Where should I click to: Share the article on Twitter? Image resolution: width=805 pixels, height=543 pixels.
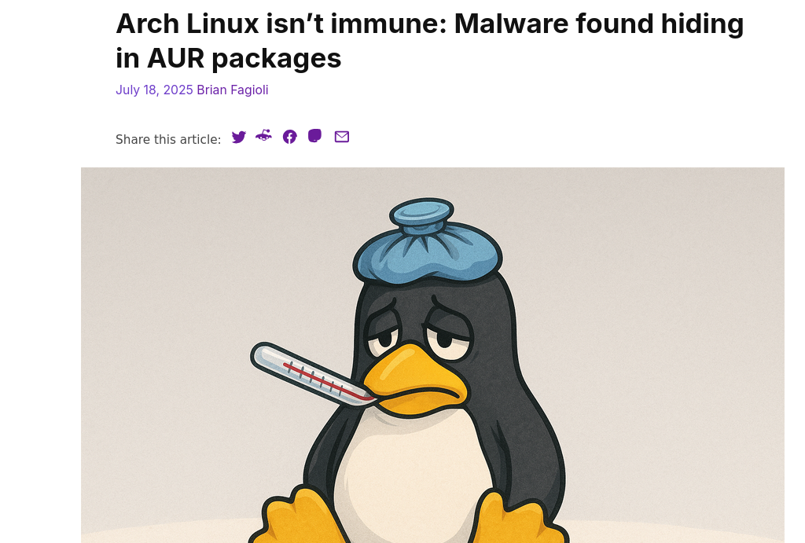pos(239,137)
